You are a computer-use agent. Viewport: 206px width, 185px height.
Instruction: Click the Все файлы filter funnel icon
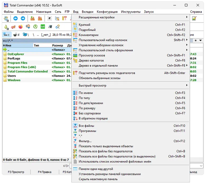click(75, 126)
